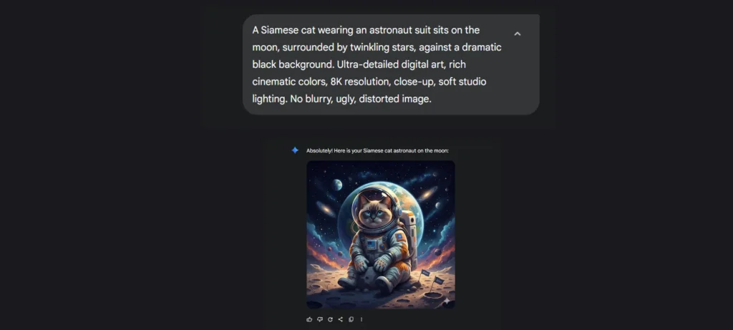The width and height of the screenshot is (733, 330).
Task: Click the orange galaxy right of the helmet
Action: [427, 194]
